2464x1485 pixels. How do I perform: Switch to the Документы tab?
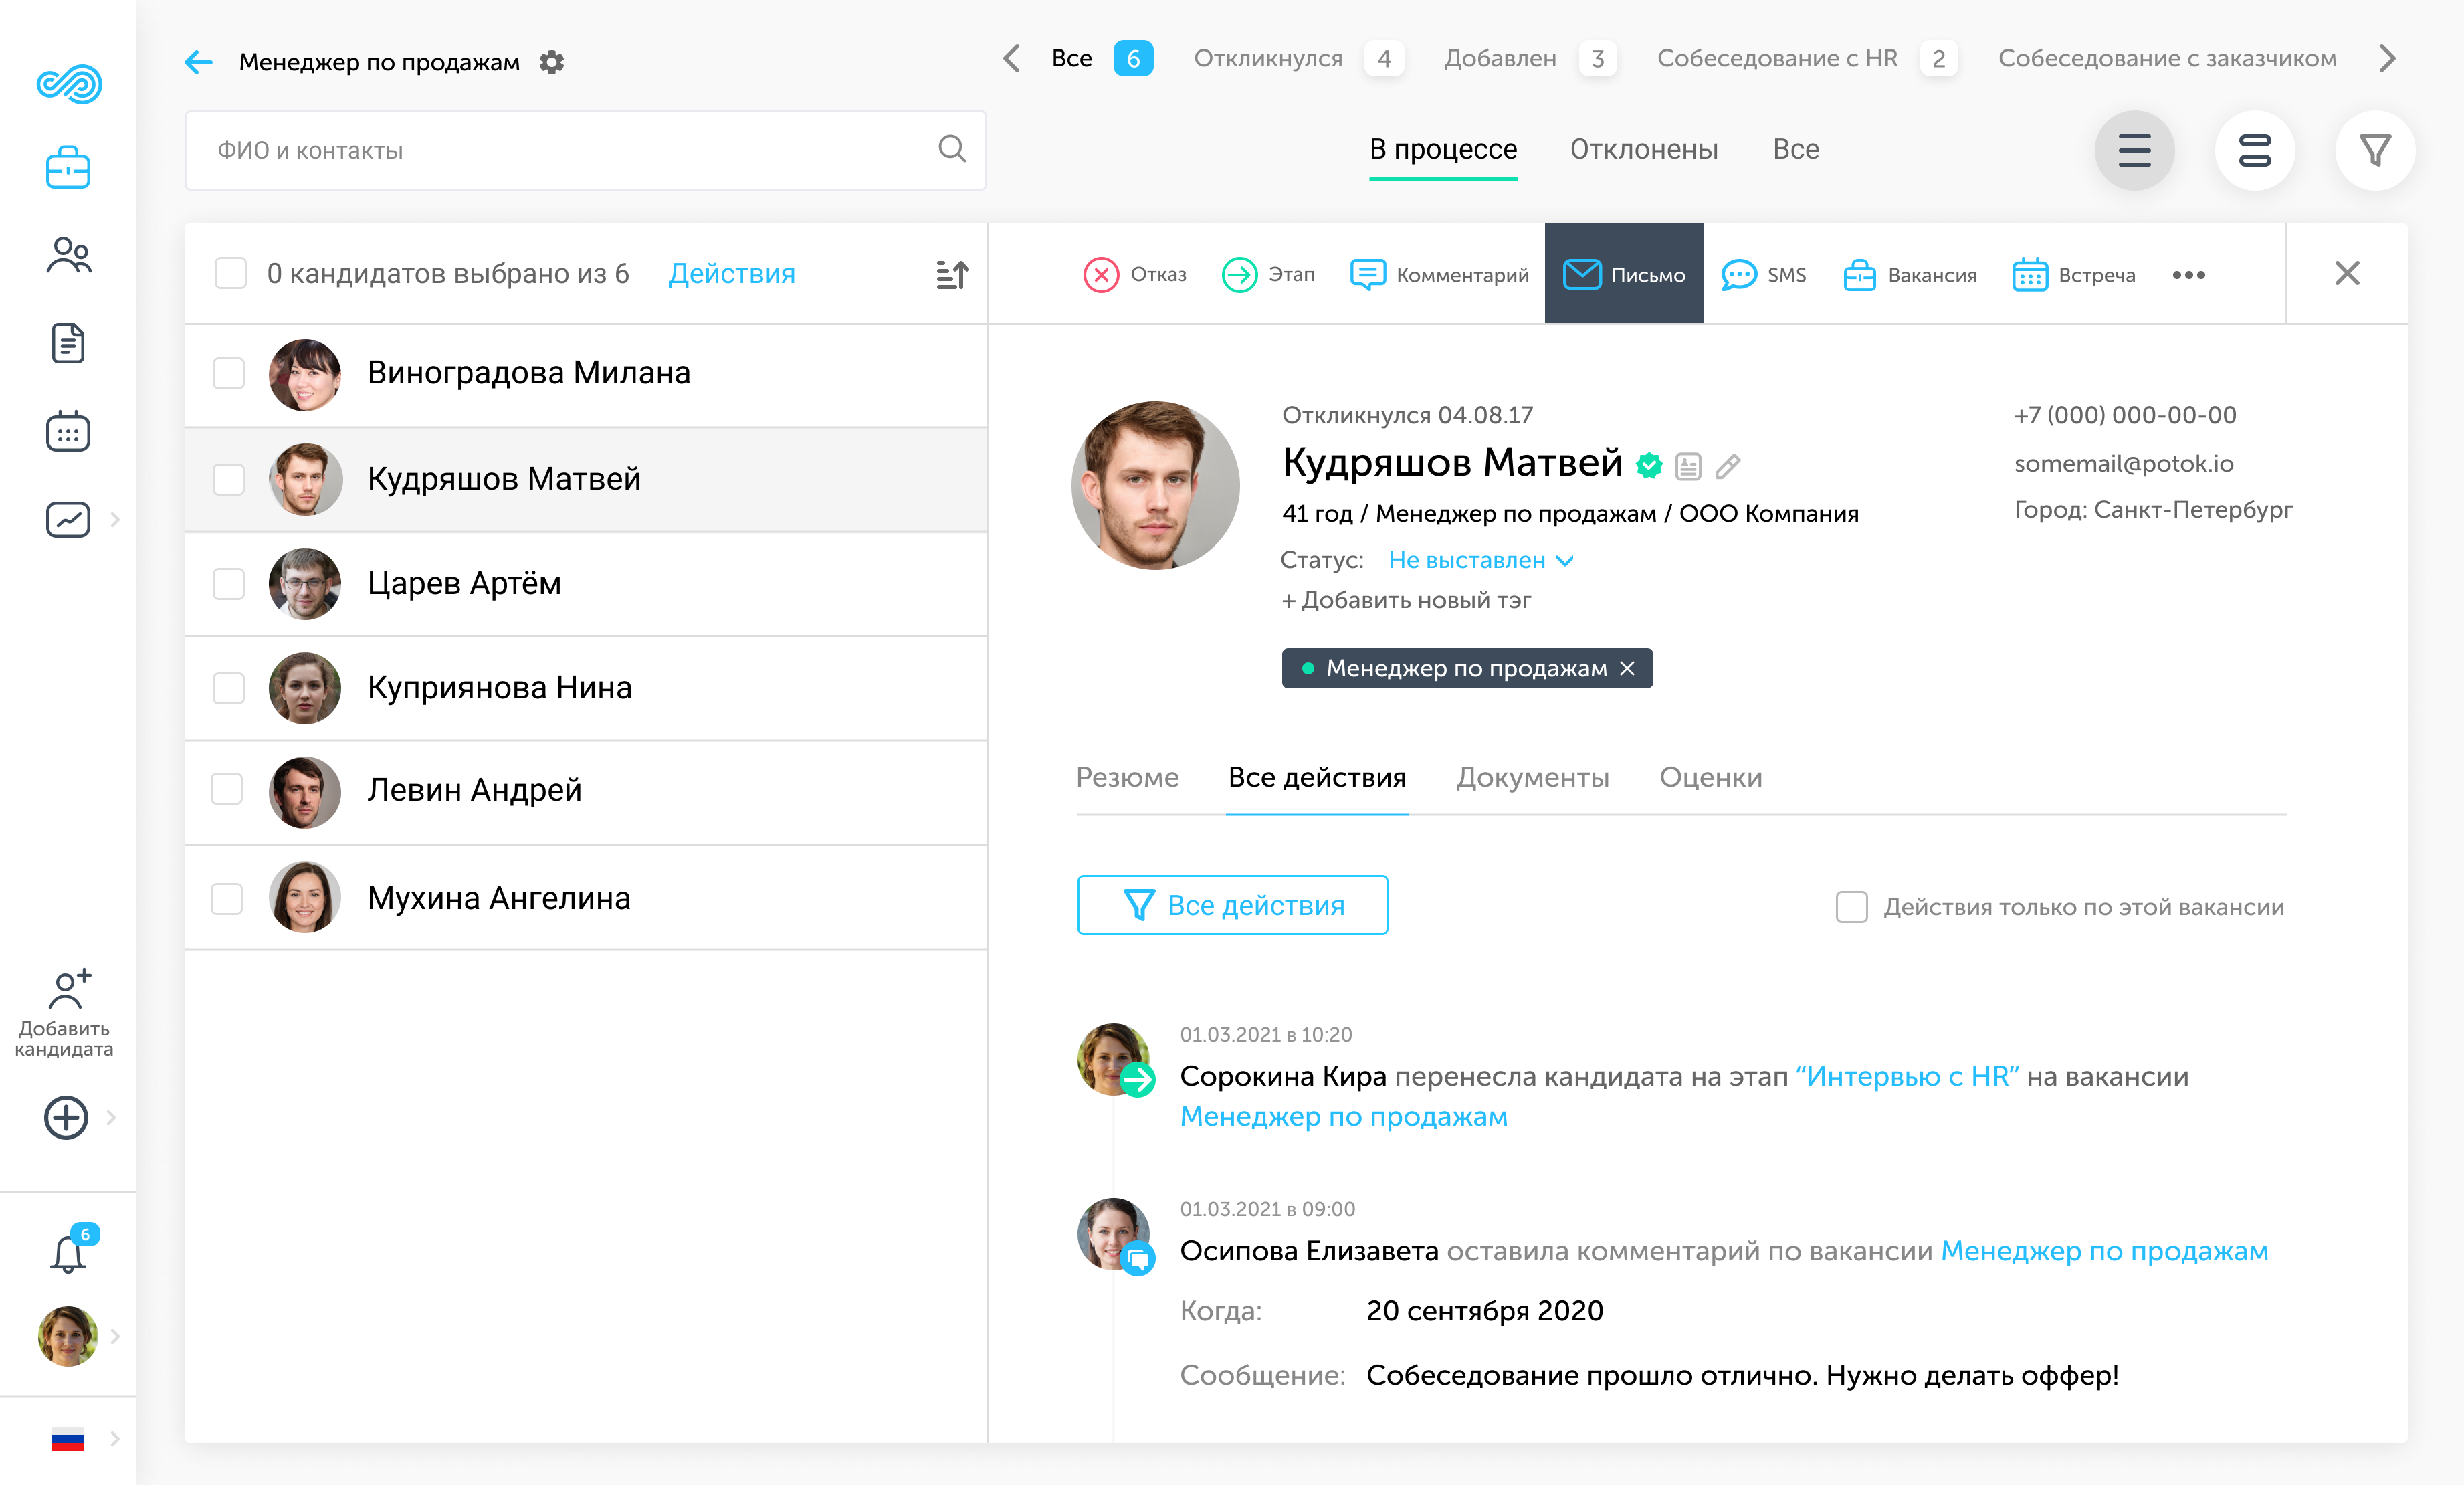point(1533,777)
